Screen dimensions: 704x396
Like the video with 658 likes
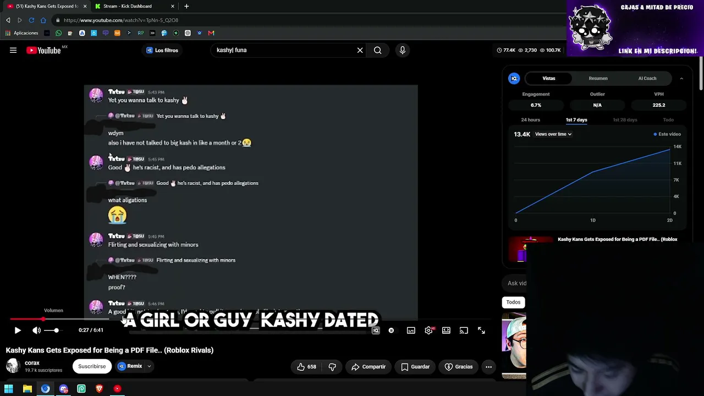point(307,367)
